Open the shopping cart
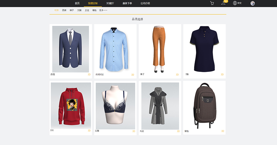The image size is (277, 145). 212,3
